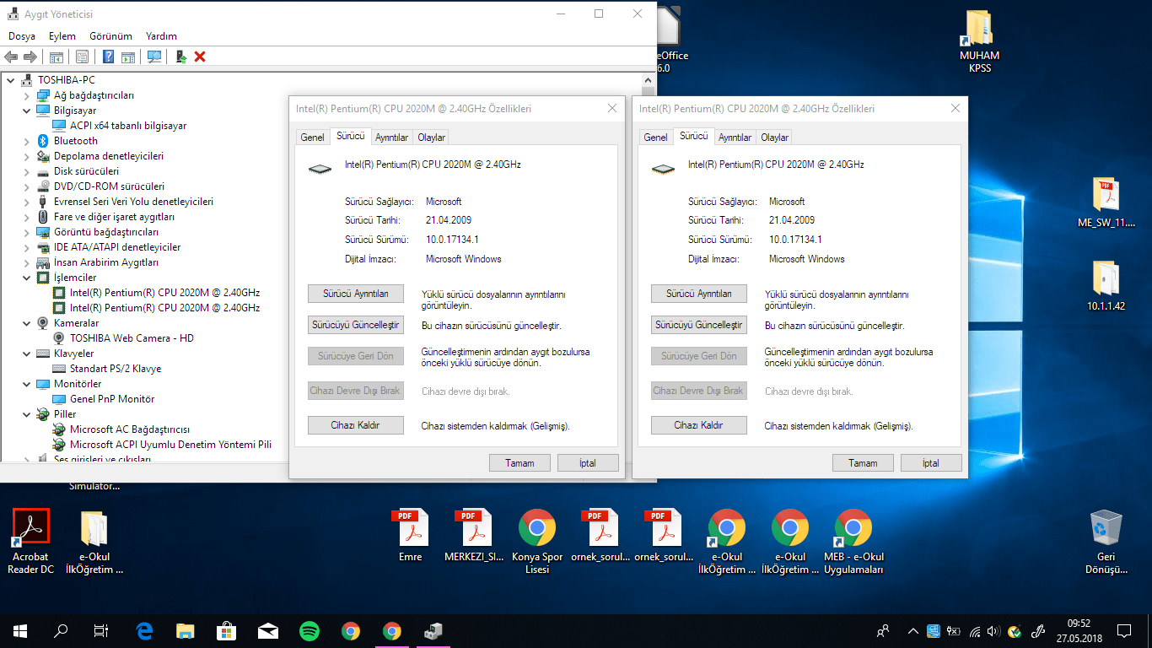
Task: Open the ME_SW_11 desktop folder
Action: (x=1106, y=203)
